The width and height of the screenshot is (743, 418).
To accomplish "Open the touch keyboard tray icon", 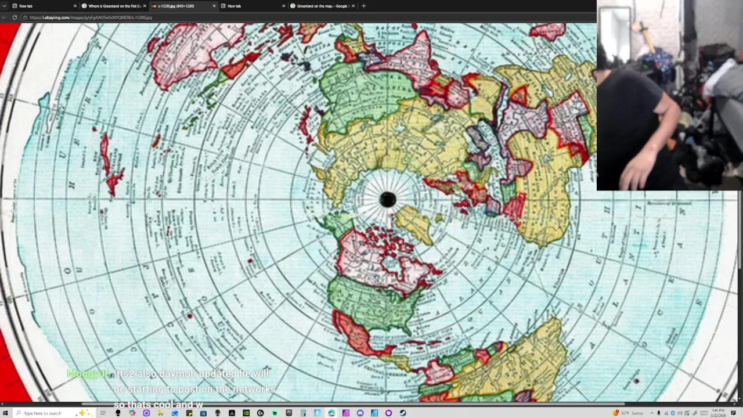I will point(704,413).
